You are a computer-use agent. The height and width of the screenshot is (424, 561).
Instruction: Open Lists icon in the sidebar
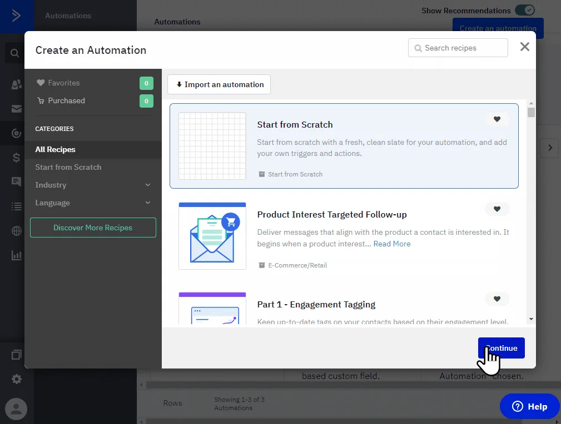point(17,206)
